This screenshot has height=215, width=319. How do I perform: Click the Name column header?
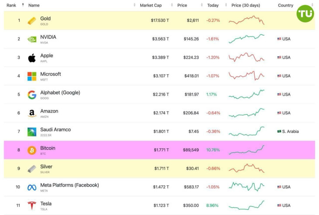pos(34,5)
